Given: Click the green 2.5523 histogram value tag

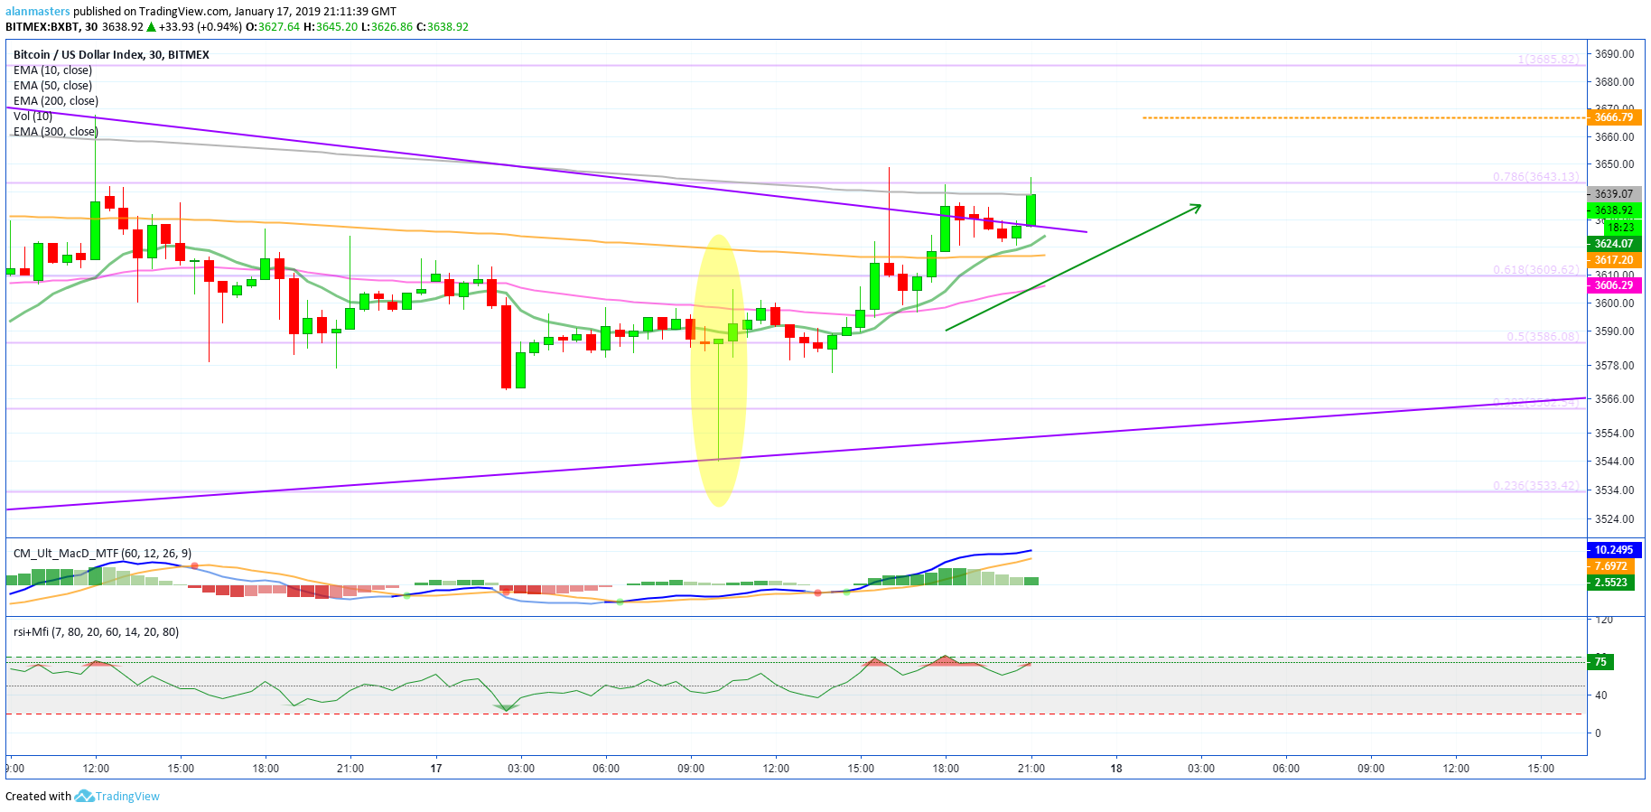Looking at the screenshot, I should [1611, 583].
